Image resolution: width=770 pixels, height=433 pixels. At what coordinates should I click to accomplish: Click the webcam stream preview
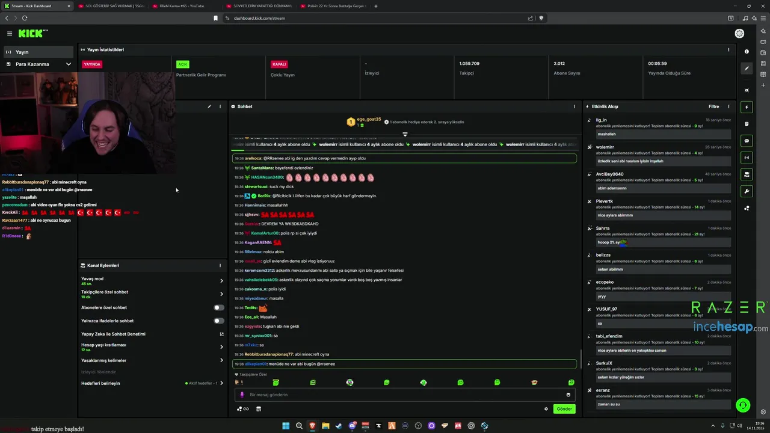click(88, 123)
